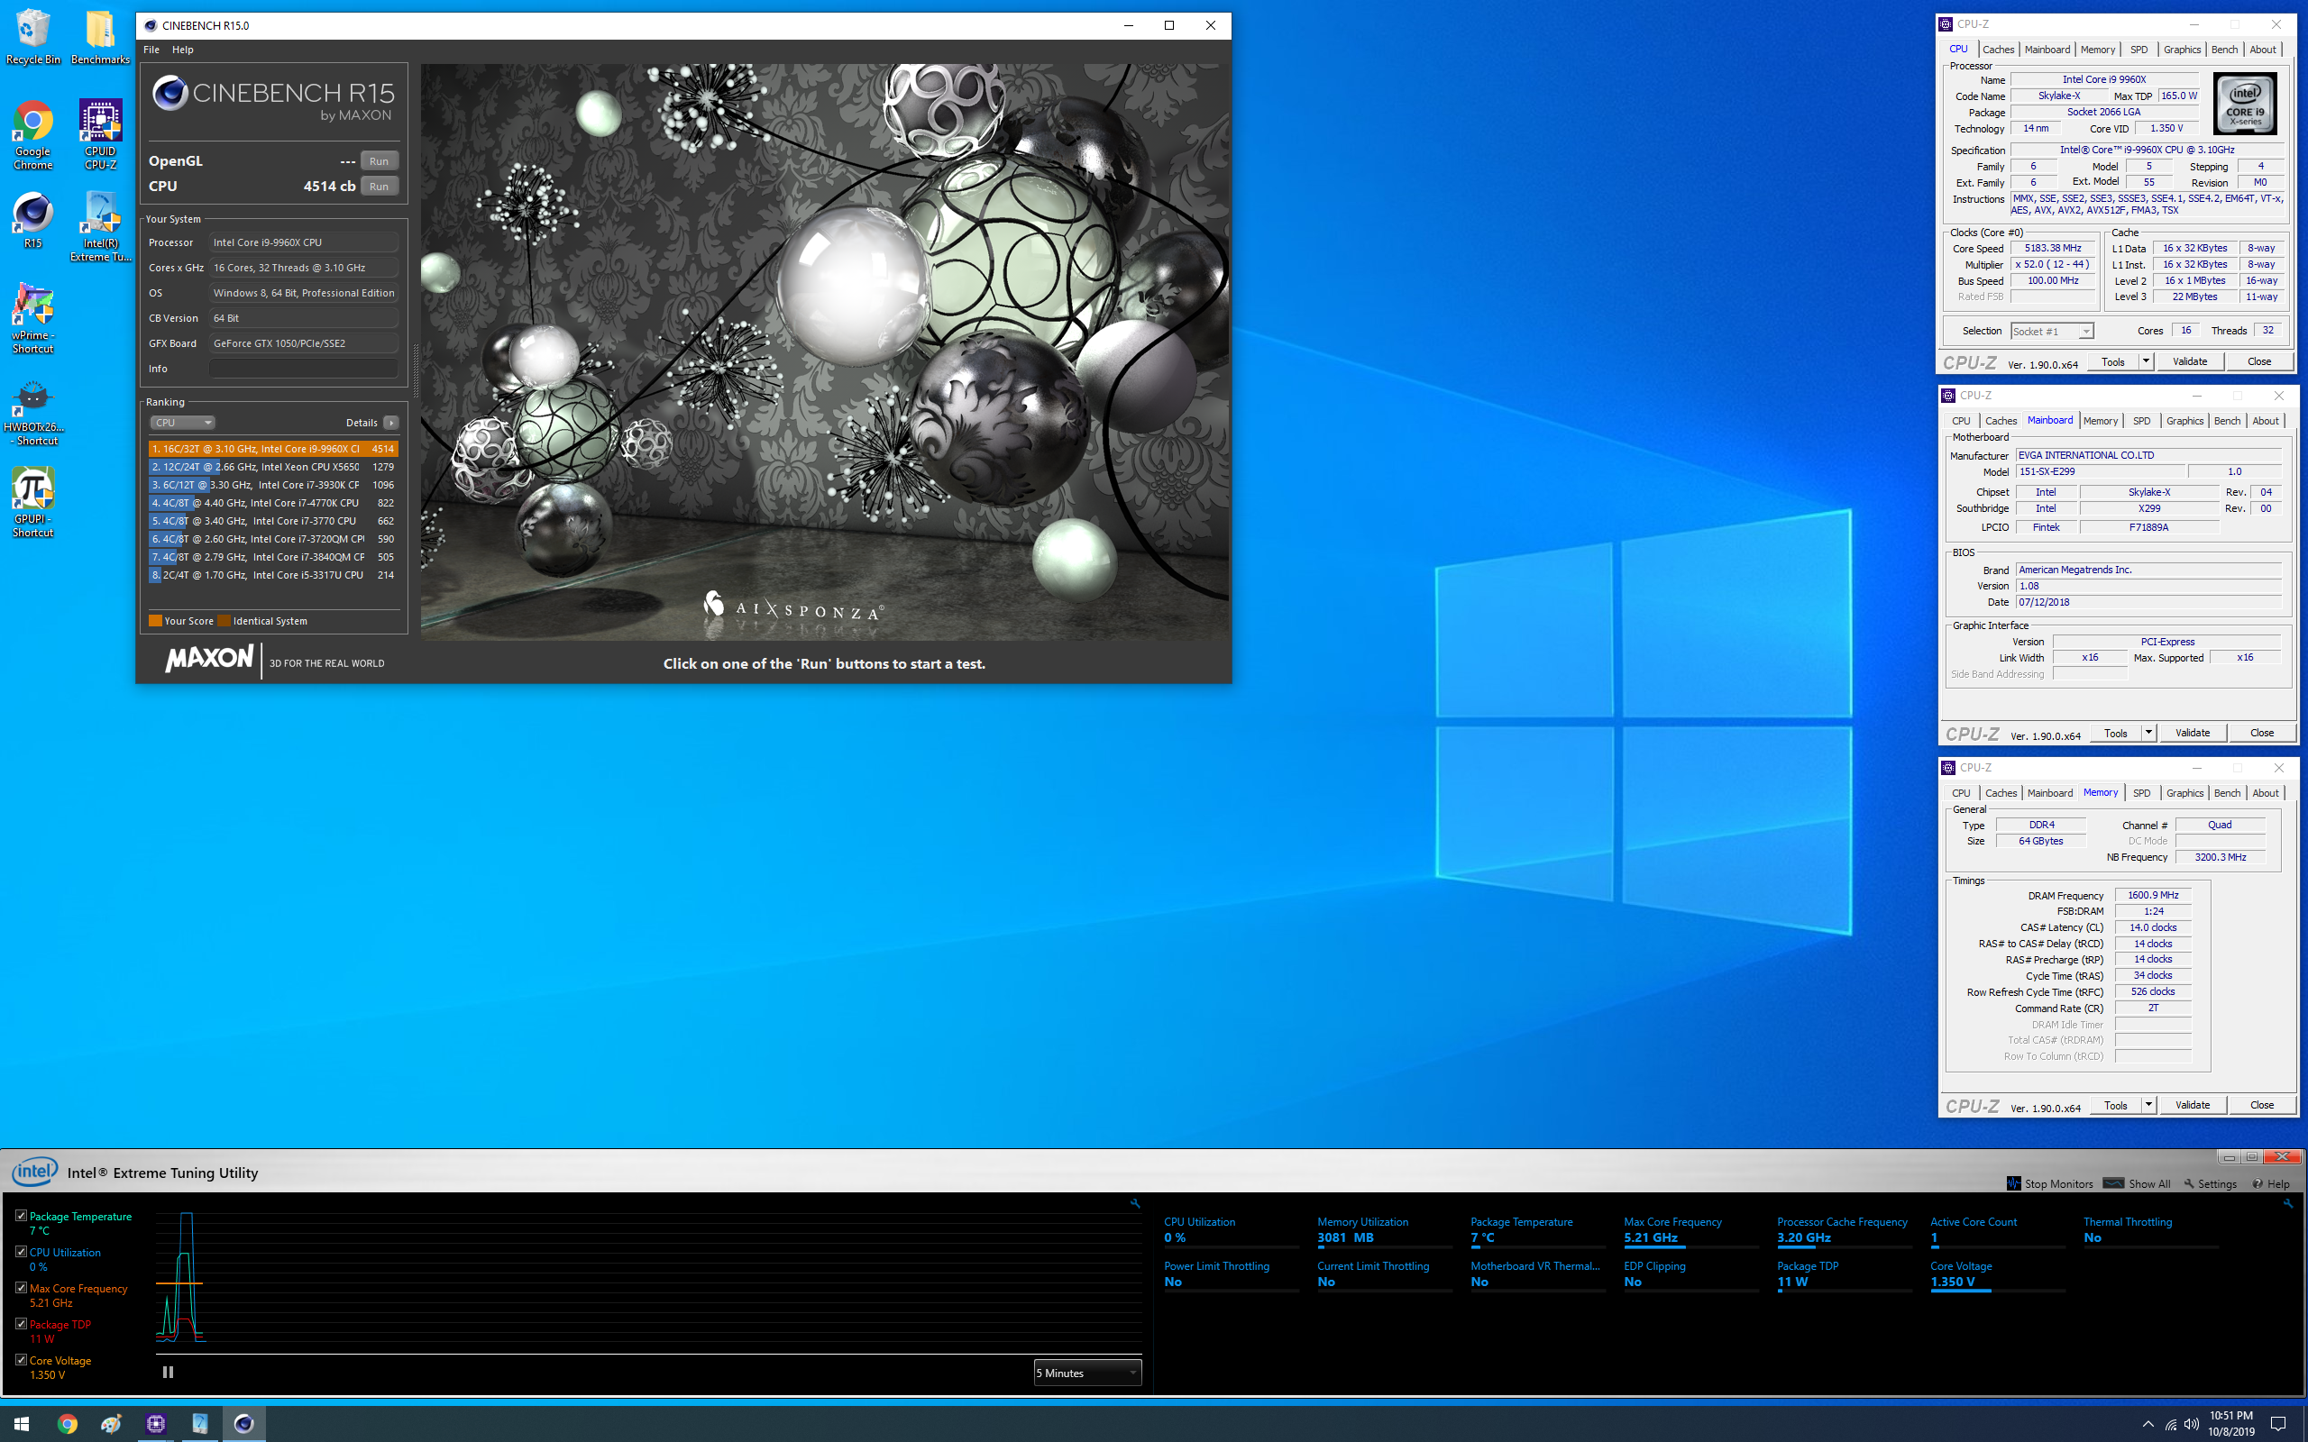Click Stop Monitors in Intel XTU

click(x=2049, y=1183)
